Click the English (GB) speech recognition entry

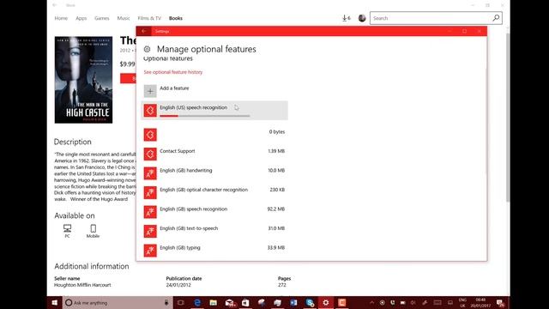point(214,212)
